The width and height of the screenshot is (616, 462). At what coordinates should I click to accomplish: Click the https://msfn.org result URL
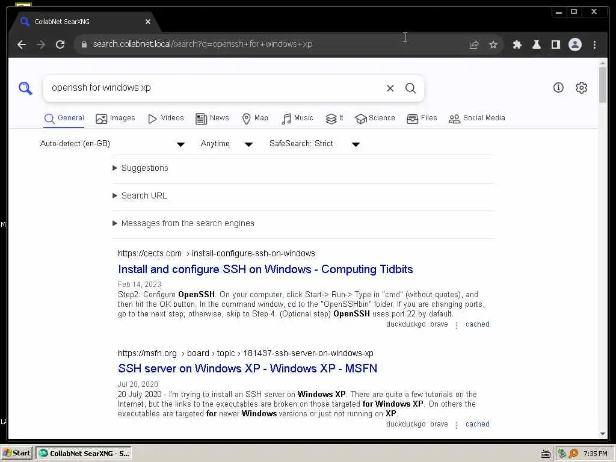click(245, 354)
